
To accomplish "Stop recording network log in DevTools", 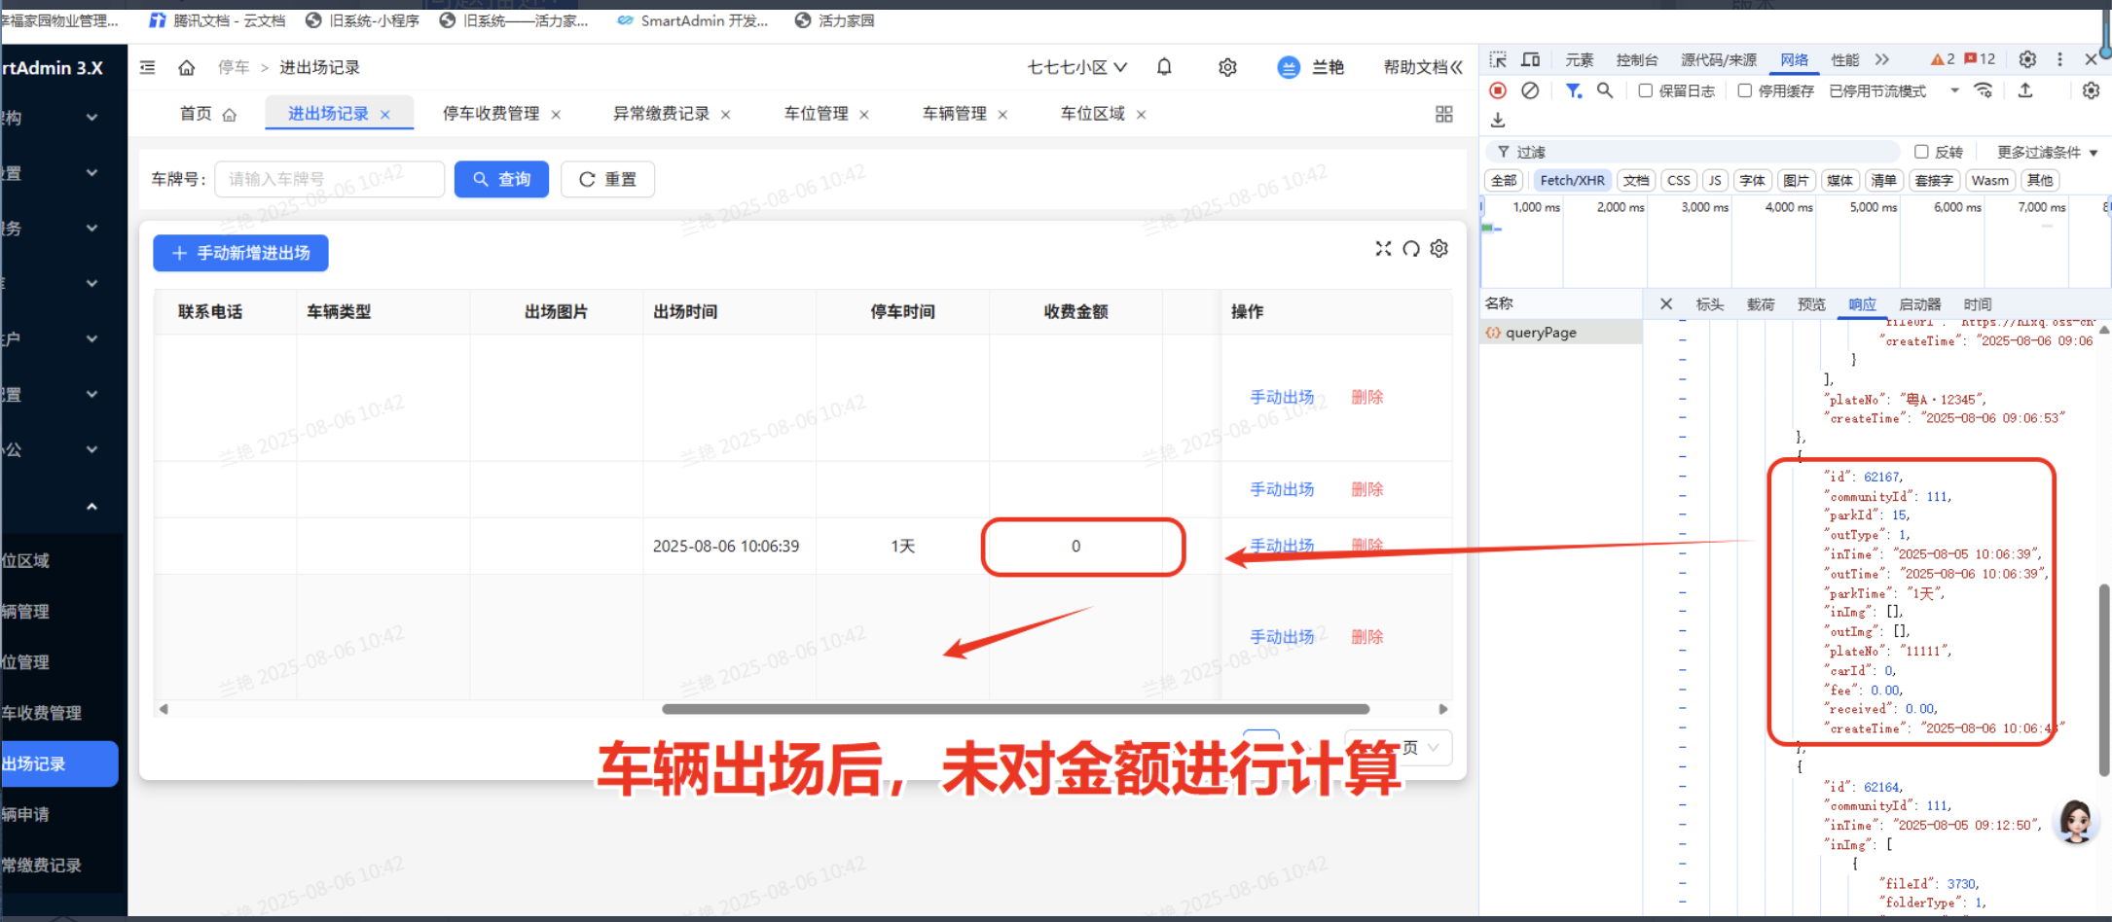I will point(1498,90).
